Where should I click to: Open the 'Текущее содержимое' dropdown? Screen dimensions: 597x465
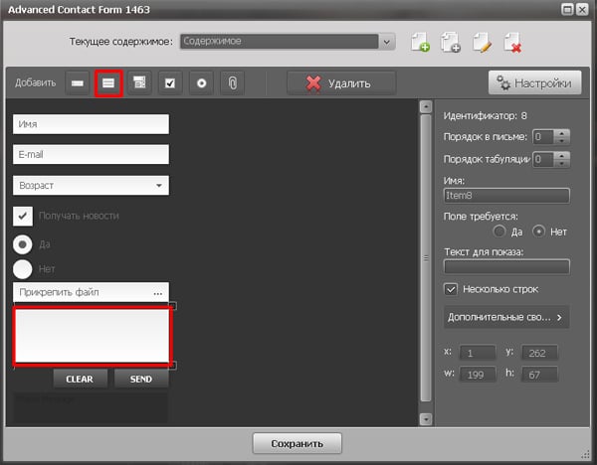coord(387,42)
